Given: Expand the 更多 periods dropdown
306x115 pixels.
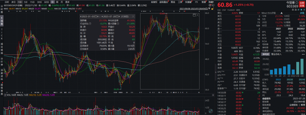Looking at the screenshot, I should pos(67,2).
